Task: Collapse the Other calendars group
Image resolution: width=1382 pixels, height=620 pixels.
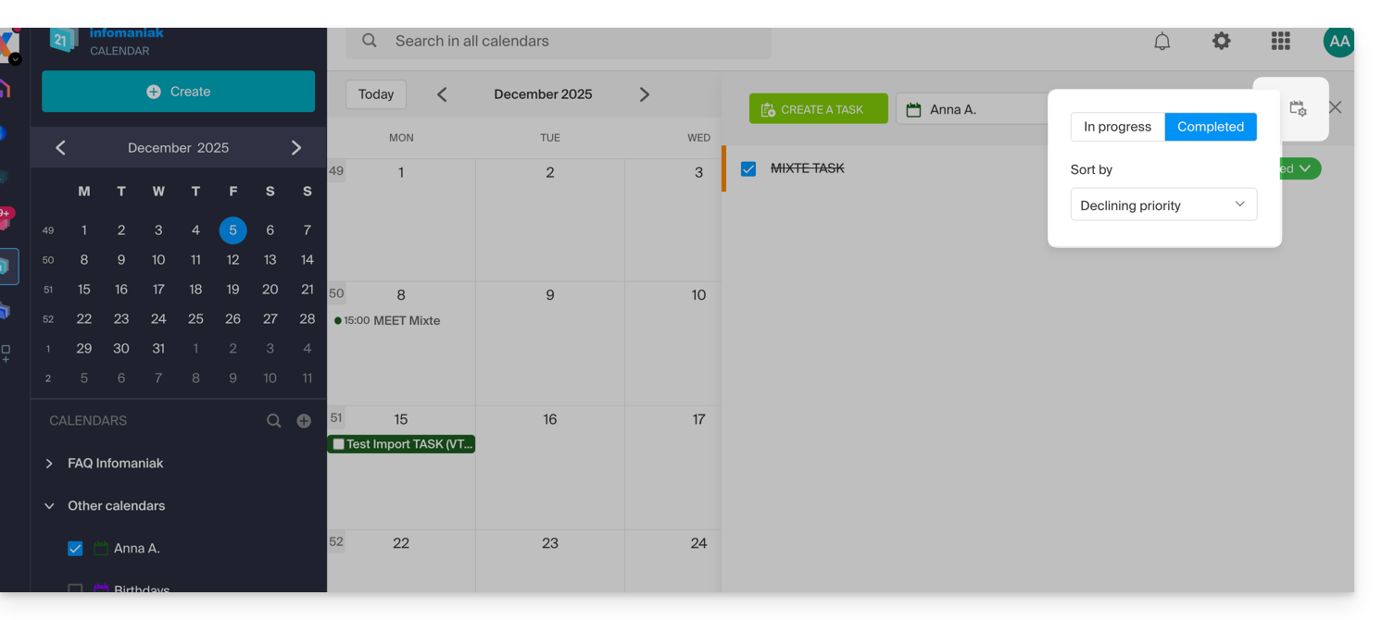Action: pyautogui.click(x=49, y=506)
